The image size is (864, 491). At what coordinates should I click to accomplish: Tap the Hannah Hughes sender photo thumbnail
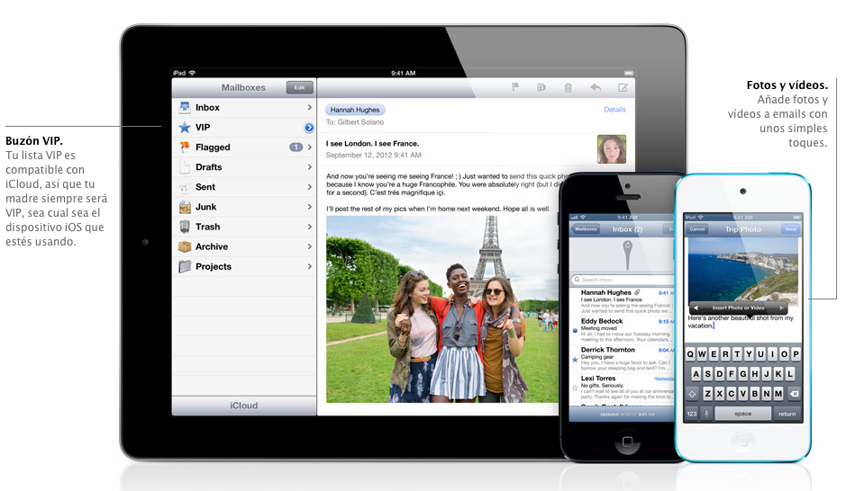[x=612, y=148]
